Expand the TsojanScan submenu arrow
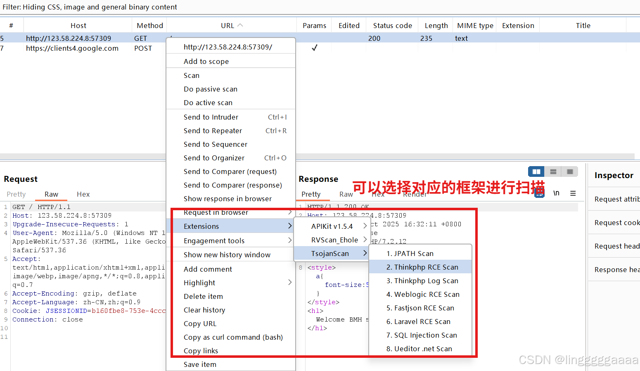This screenshot has height=371, width=640. click(x=365, y=253)
